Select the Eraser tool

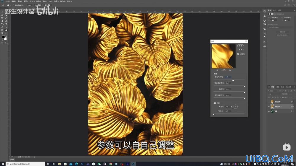click(x=6, y=21)
